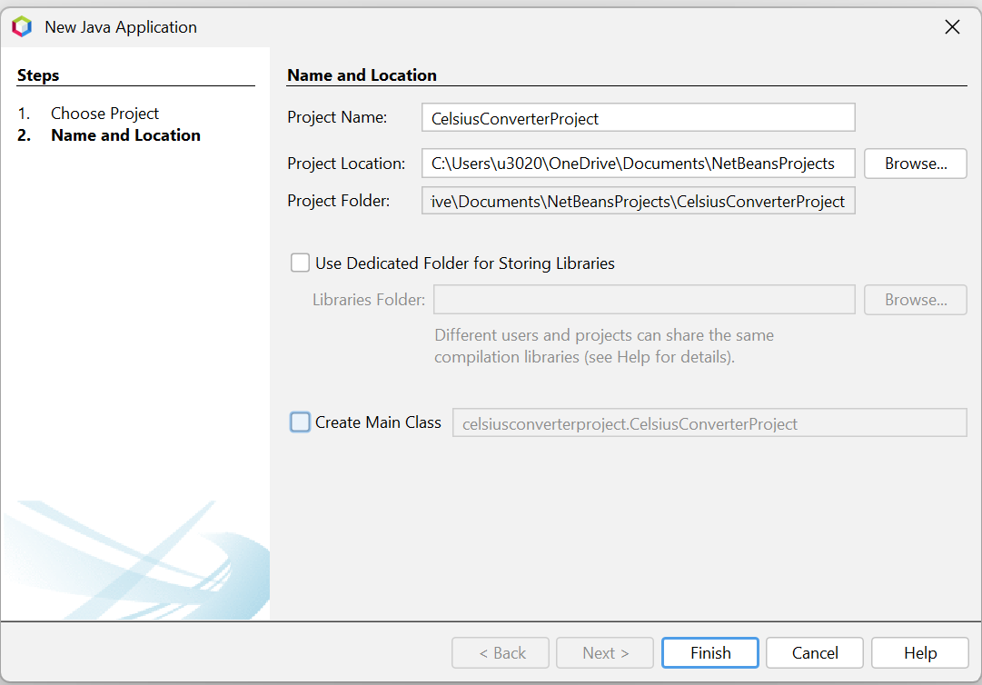Click the Libraries Folder input field

(644, 300)
